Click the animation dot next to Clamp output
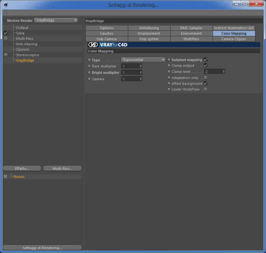266x253 pixels. pyautogui.click(x=169, y=65)
